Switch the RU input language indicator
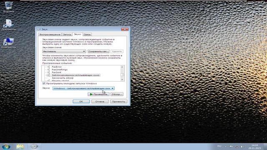The image size is (267, 150). [x=219, y=146]
